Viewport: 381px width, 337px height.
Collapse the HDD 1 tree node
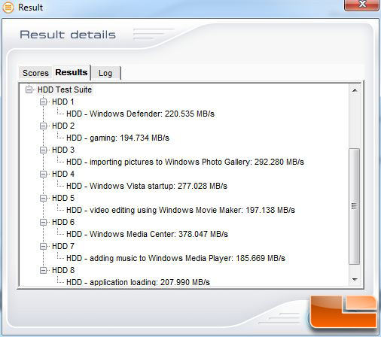(x=43, y=102)
